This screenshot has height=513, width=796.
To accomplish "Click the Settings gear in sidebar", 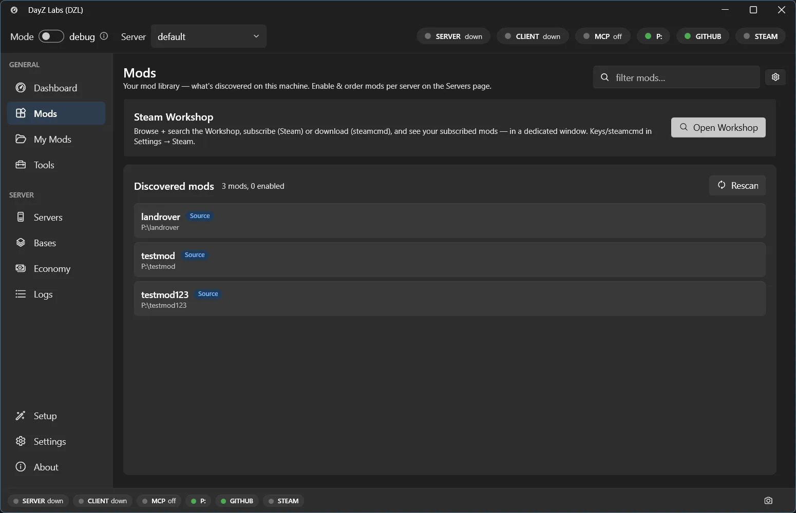I will pyautogui.click(x=21, y=441).
